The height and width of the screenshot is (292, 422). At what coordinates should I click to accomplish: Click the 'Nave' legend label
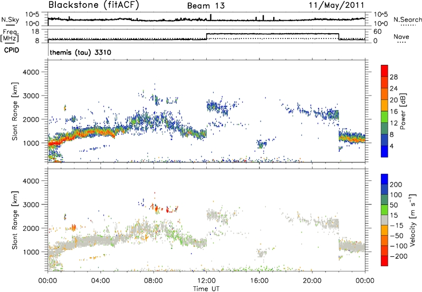click(401, 36)
